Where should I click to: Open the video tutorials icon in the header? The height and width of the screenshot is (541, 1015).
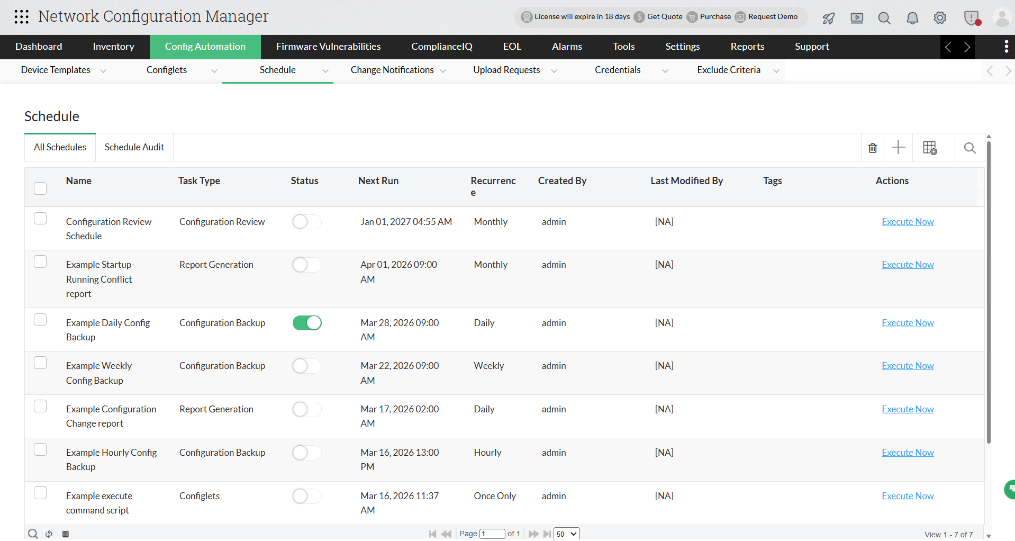coord(857,17)
